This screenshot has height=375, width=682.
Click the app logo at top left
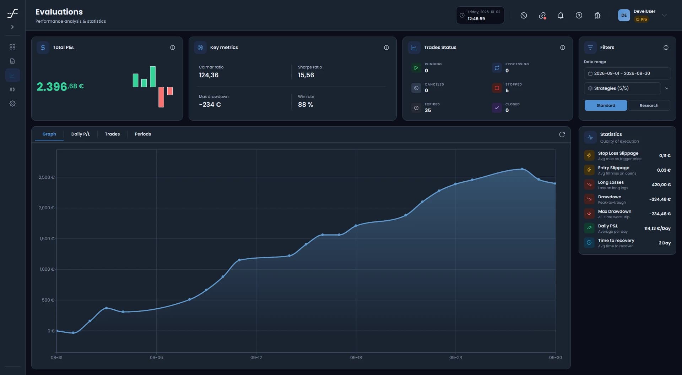pyautogui.click(x=12, y=13)
